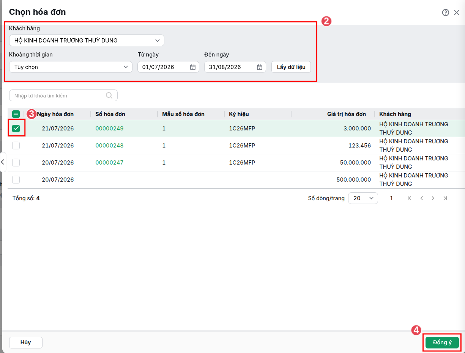Open invoice number 00000249 link

pyautogui.click(x=109, y=129)
